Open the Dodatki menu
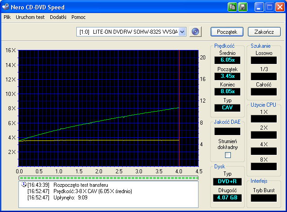Screen dimensions: 287x212 click(x=58, y=17)
